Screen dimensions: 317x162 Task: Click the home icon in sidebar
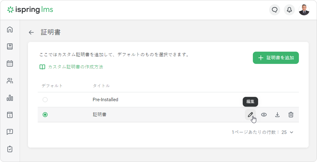coord(10,30)
